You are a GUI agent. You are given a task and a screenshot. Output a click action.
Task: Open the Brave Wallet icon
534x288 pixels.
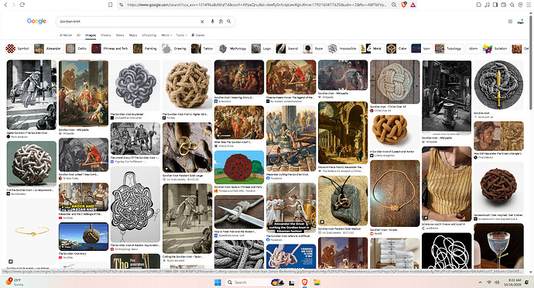click(504, 5)
